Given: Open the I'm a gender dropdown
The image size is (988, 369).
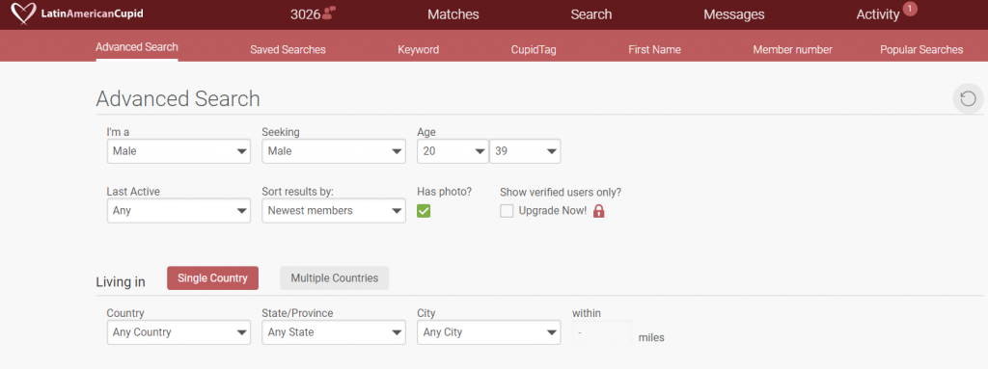Looking at the screenshot, I should pos(178,151).
